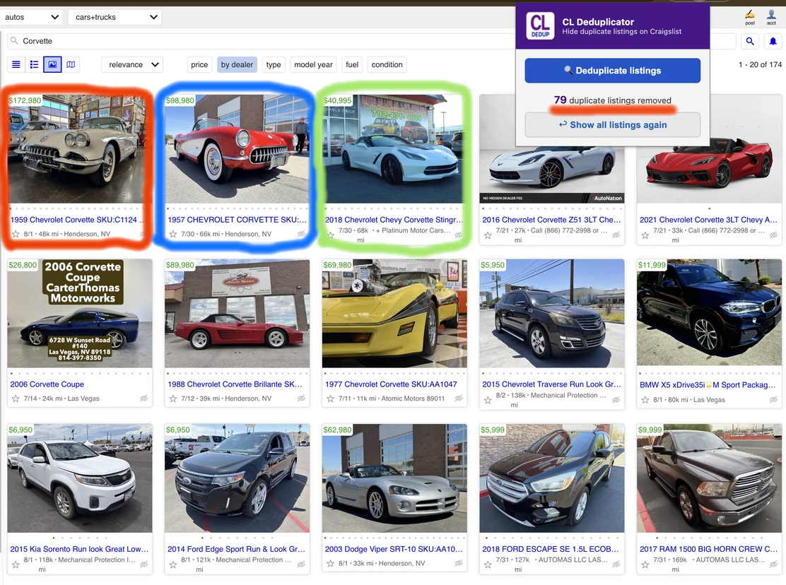Switch to list view icon
Viewport: 786px width, 585px height.
coord(16,64)
